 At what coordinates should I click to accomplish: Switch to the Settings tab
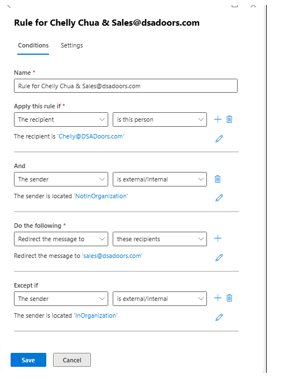(72, 45)
